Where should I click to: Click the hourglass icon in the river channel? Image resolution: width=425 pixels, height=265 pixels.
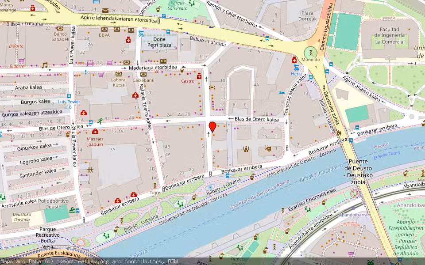pyautogui.click(x=283, y=211)
